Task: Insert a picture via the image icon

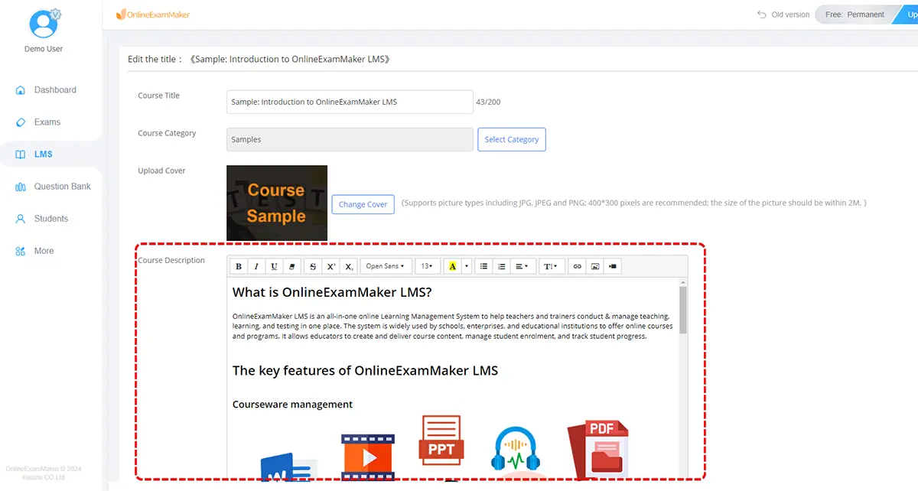Action: (x=595, y=266)
